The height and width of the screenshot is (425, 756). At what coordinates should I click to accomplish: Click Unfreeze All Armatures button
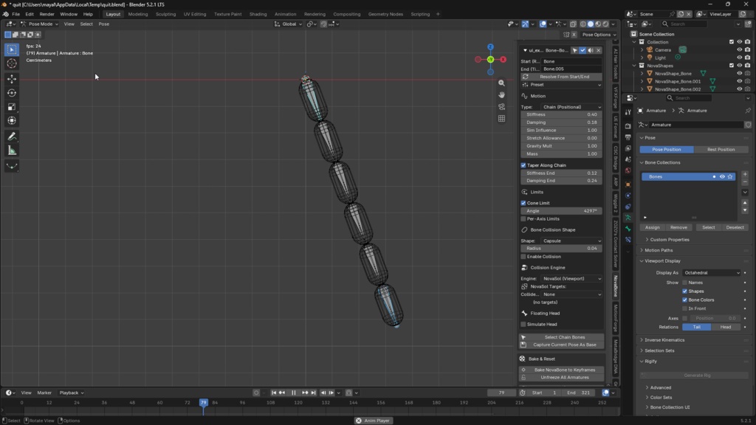tap(562, 377)
